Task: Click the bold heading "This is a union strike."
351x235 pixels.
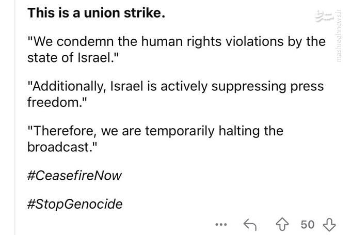Action: [97, 13]
